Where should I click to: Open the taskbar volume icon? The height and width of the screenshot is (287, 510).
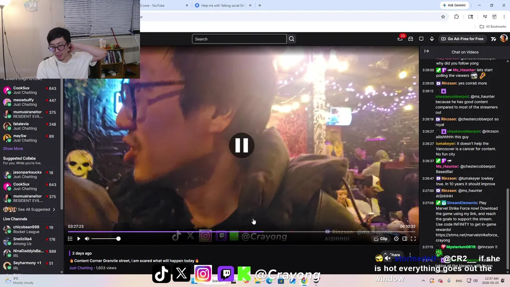click(475, 281)
